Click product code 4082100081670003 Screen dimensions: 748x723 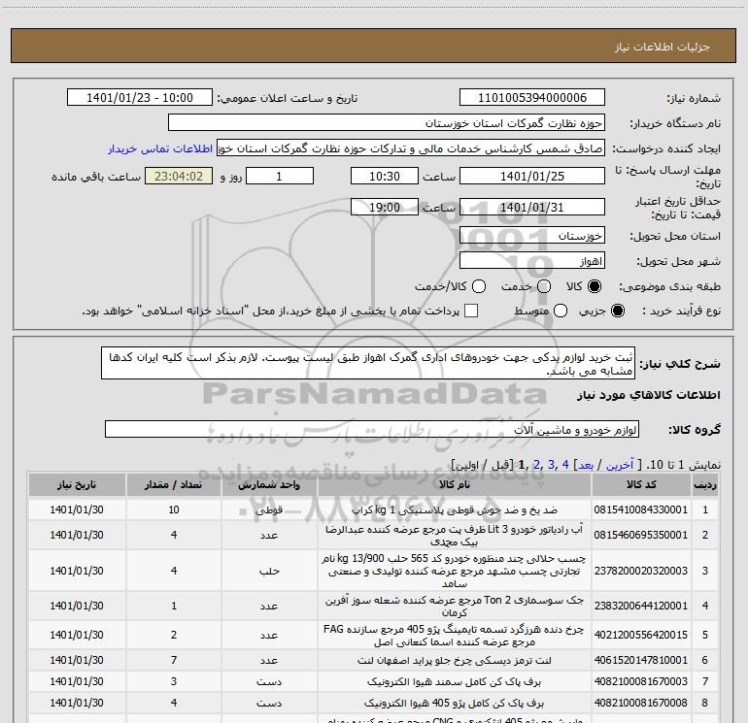coord(641,681)
